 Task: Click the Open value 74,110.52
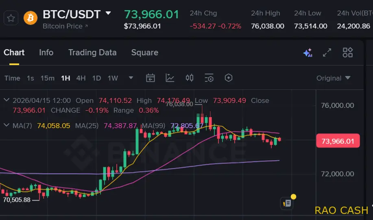115,100
